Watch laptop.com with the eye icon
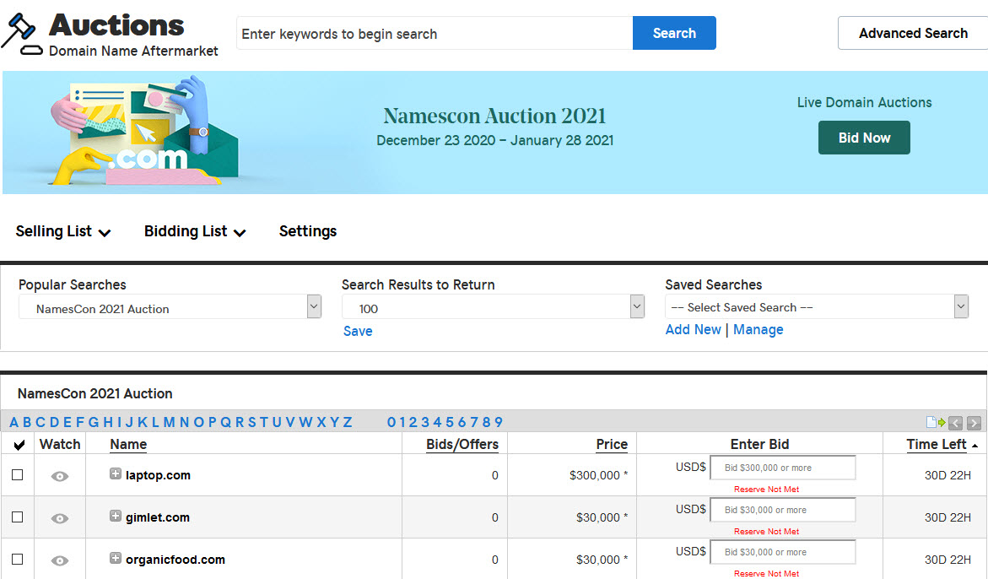The height and width of the screenshot is (579, 988). [60, 476]
